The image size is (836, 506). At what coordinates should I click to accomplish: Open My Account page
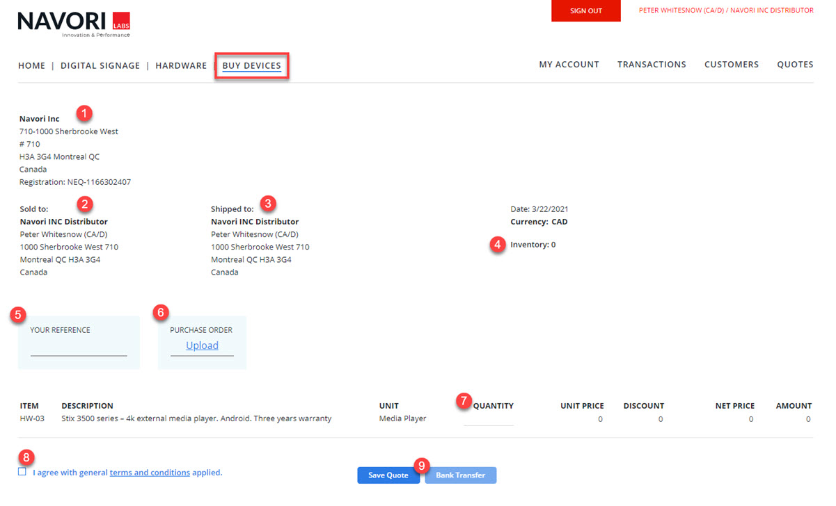click(569, 65)
